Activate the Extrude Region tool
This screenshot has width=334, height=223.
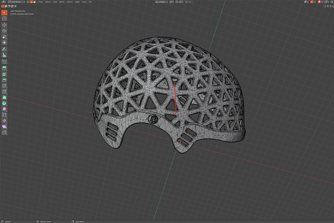[4, 68]
